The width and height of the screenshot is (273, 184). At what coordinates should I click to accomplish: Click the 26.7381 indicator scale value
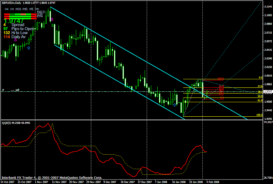(268, 177)
